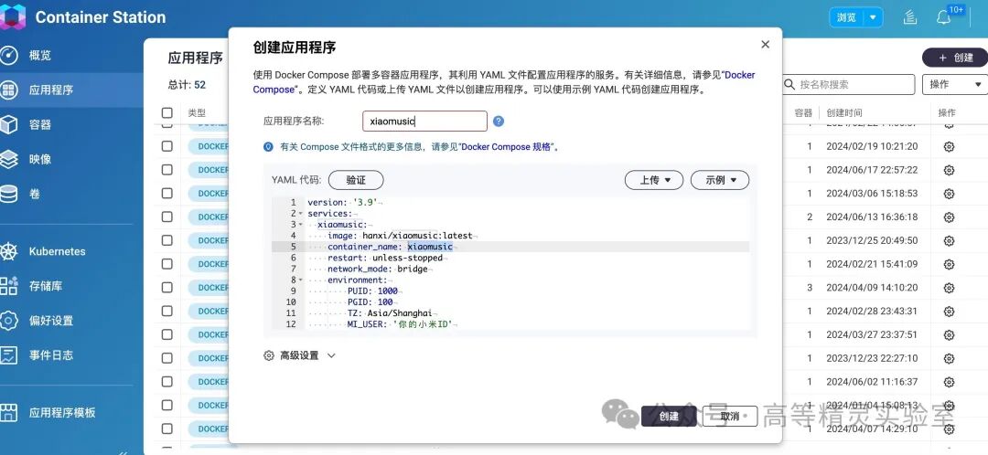The image size is (988, 455).
Task: Open Kubernetes in the sidebar
Action: tap(57, 251)
